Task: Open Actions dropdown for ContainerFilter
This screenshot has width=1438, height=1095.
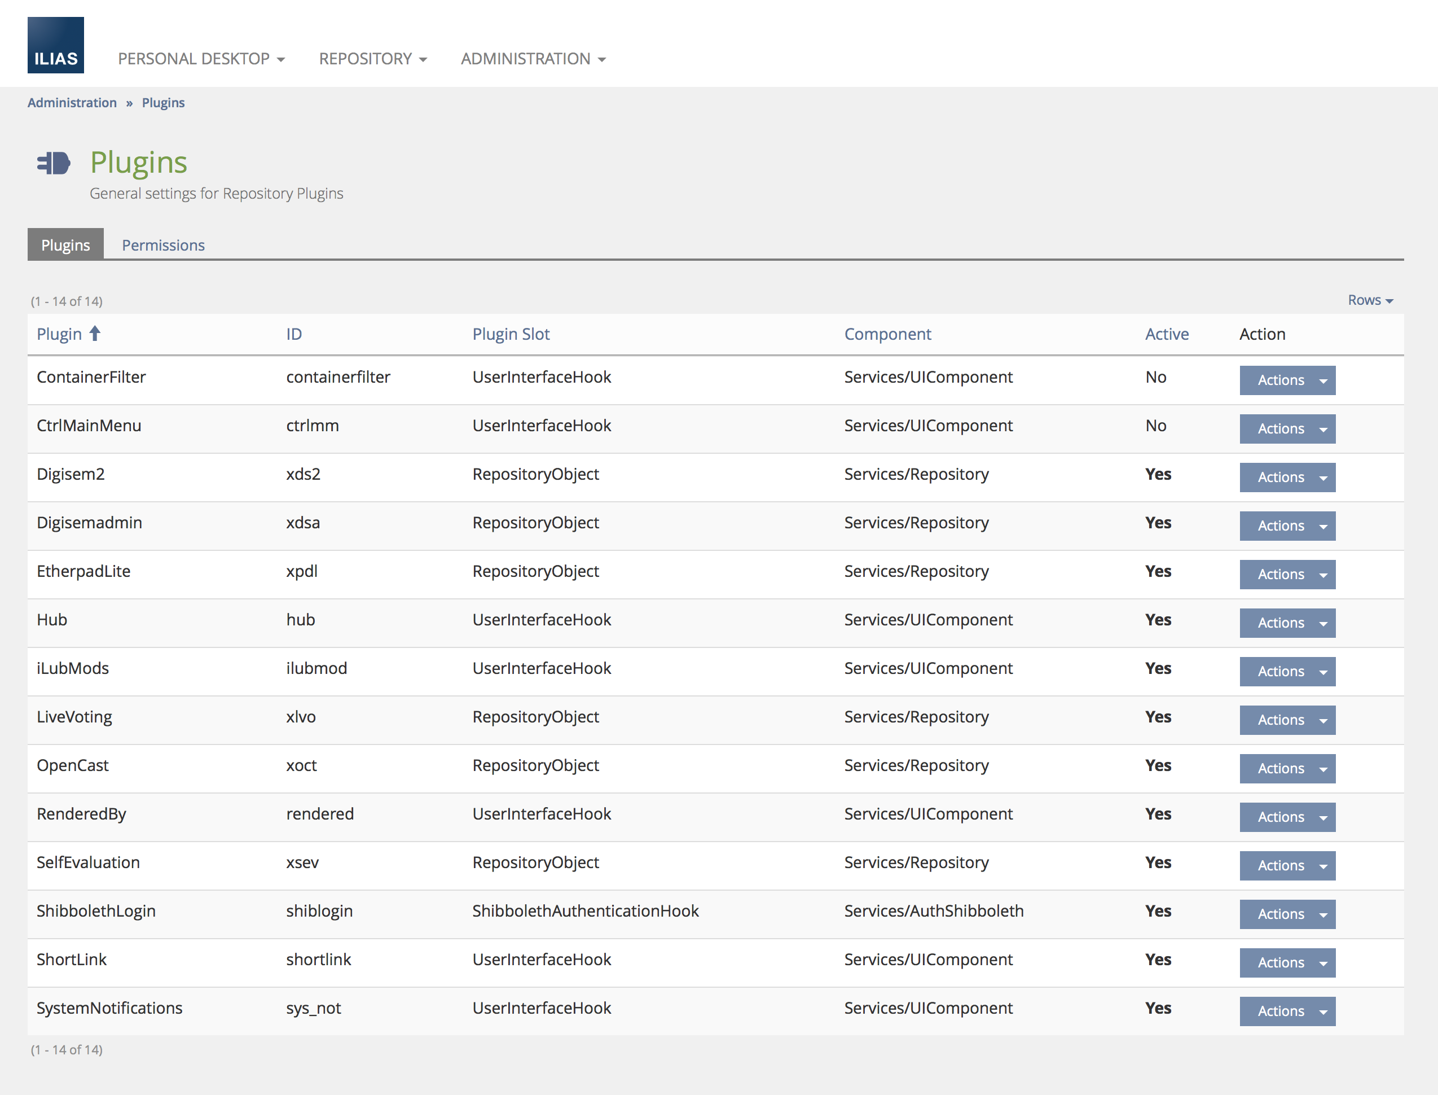Action: (x=1287, y=380)
